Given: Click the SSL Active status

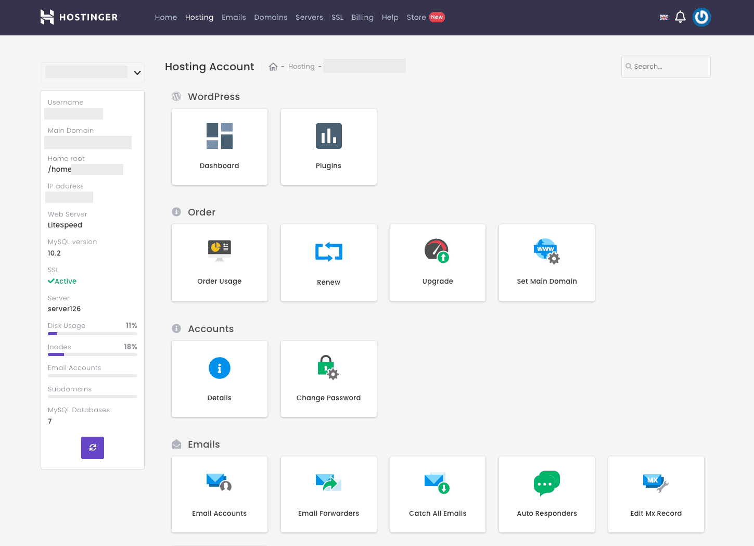Looking at the screenshot, I should coord(62,281).
